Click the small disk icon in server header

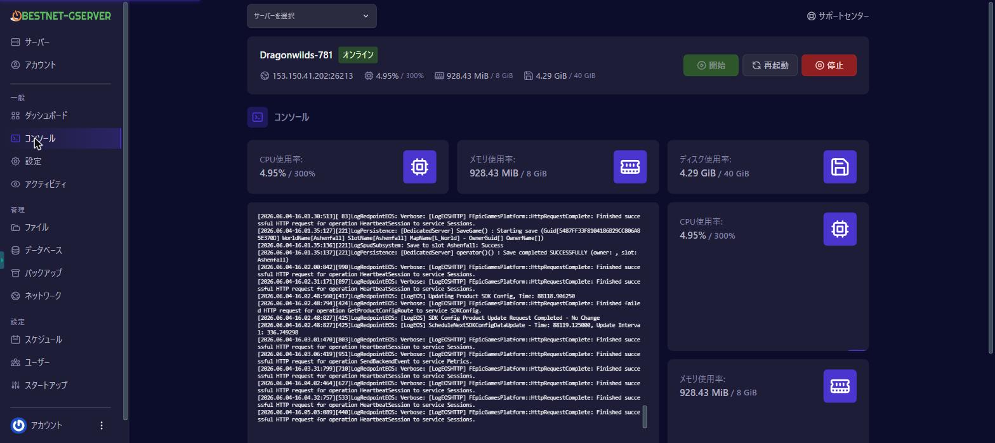pyautogui.click(x=529, y=76)
